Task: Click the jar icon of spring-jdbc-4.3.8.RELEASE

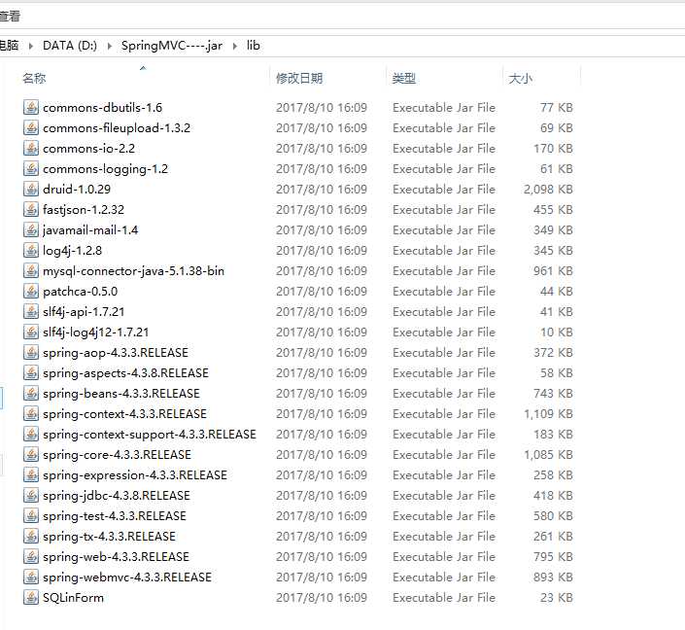Action: 30,495
